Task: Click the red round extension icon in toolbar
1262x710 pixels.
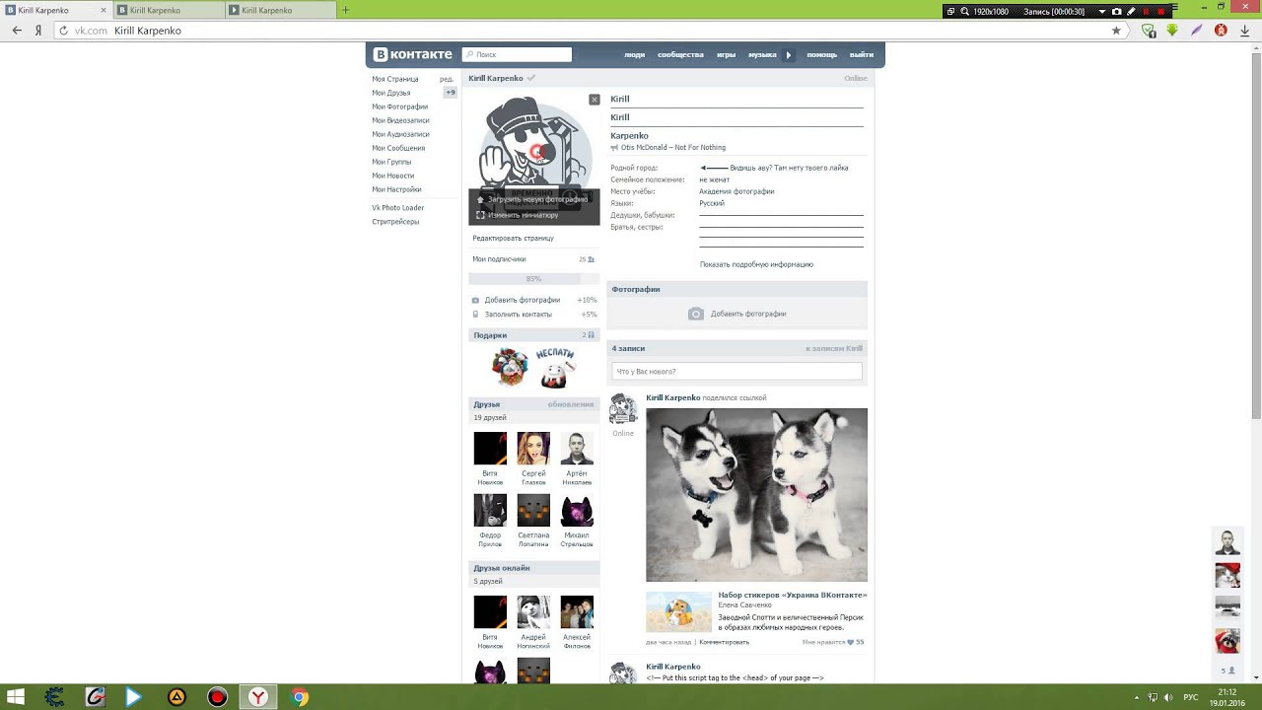Action: coord(1222,31)
